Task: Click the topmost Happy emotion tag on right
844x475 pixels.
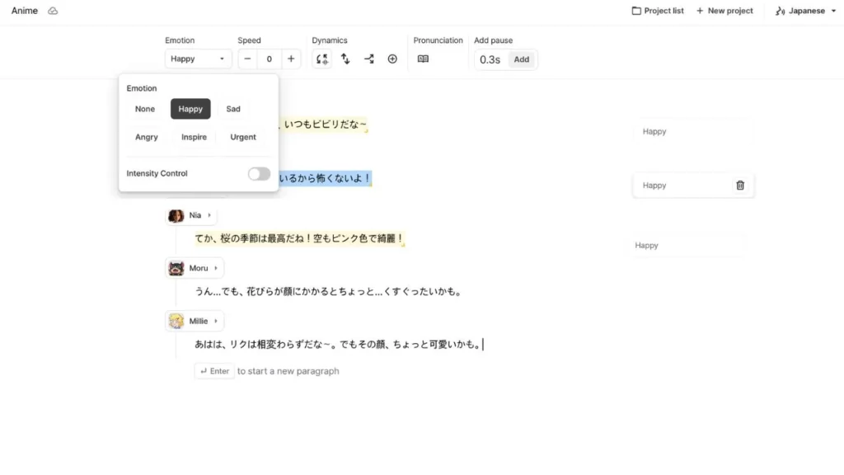Action: [x=693, y=131]
